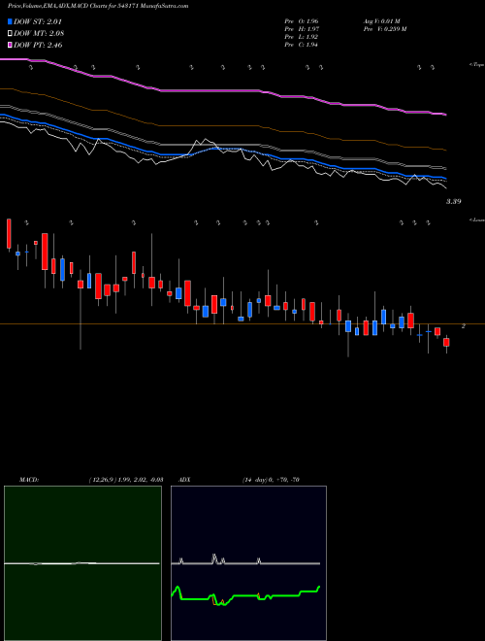Click the 'MACD:' panel heading
485x641 pixels.
[x=29, y=480]
